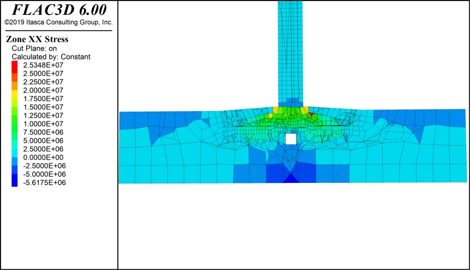Select the dark blue triangular zone at model bottom

click(x=291, y=179)
